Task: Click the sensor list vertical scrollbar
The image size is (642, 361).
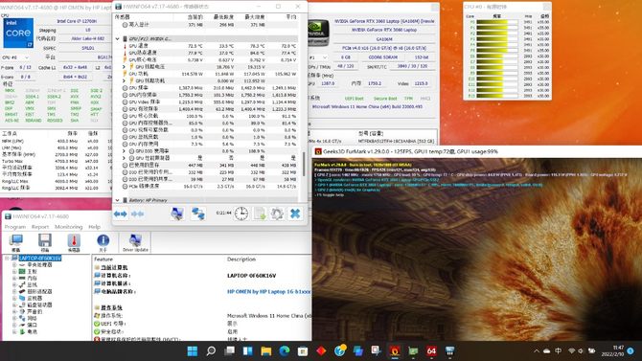Action: [x=304, y=164]
